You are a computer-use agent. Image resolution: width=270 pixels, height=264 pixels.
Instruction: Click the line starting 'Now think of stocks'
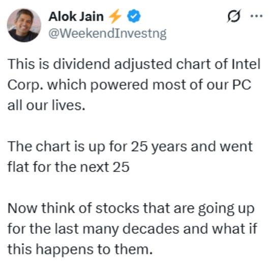point(131,209)
